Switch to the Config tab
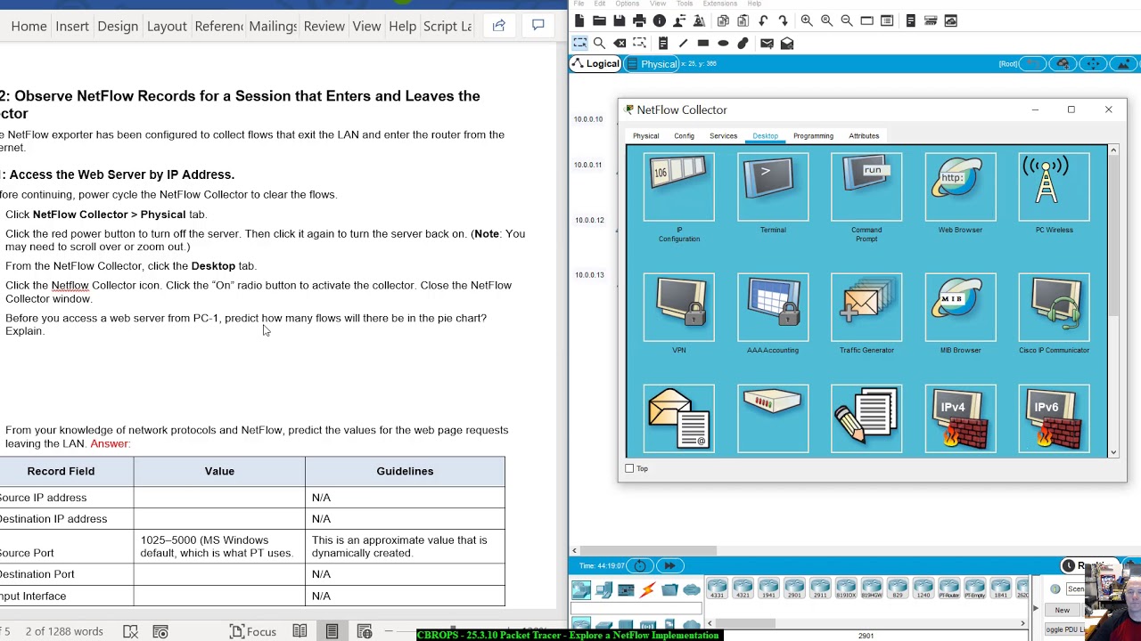Viewport: 1141px width, 641px height. 684,136
